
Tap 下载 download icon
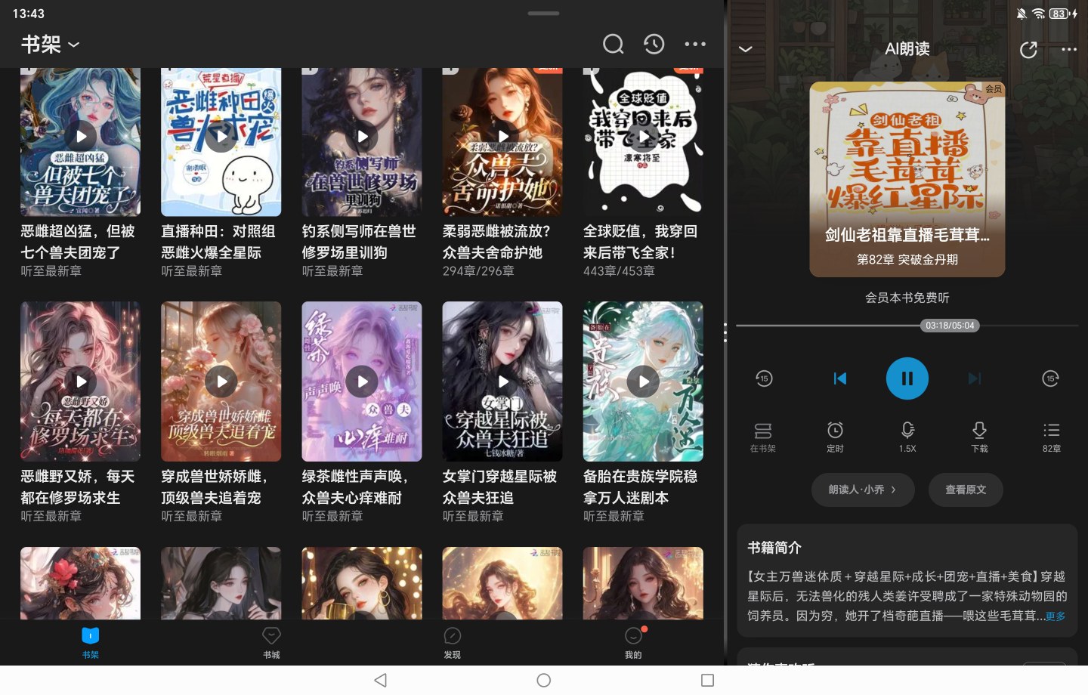(979, 437)
